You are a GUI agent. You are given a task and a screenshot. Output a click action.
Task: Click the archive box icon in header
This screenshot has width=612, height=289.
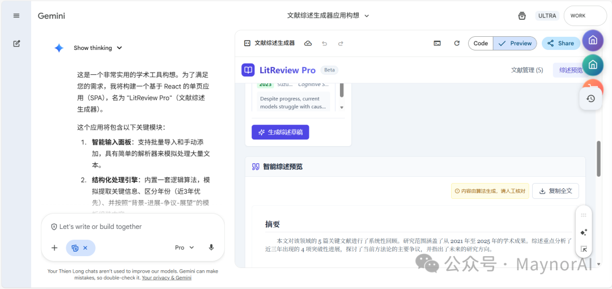click(521, 16)
